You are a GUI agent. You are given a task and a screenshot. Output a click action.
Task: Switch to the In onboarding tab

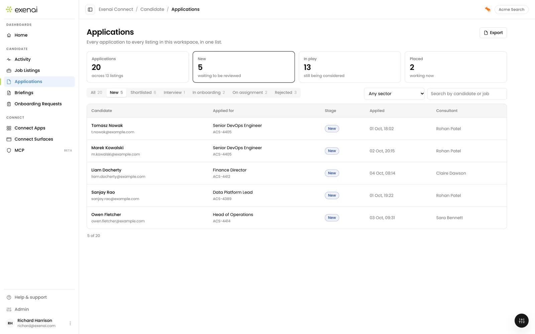click(209, 93)
